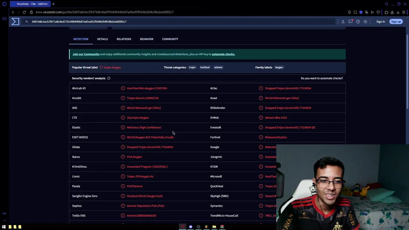
Task: Click the alert icon in AhnLab-V3 row
Action: 123,88
